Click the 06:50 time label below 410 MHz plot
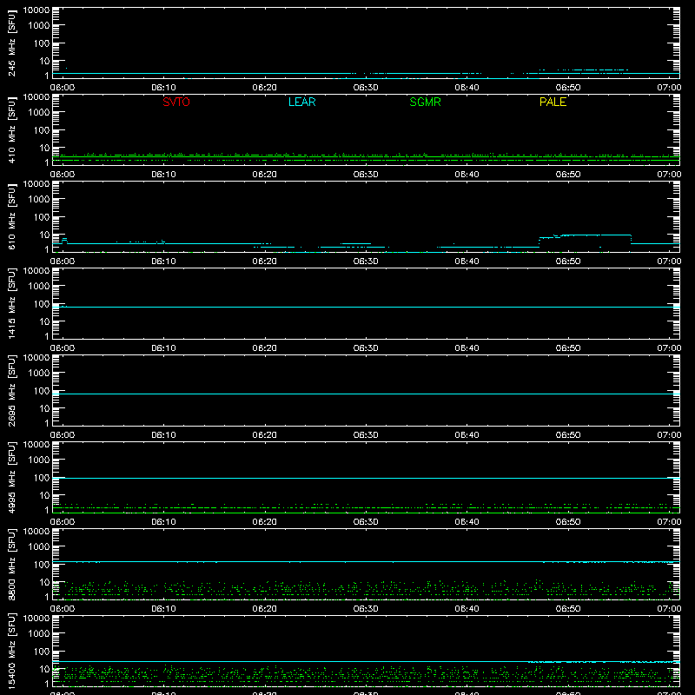Viewport: 695px width, 695px height. pyautogui.click(x=568, y=175)
